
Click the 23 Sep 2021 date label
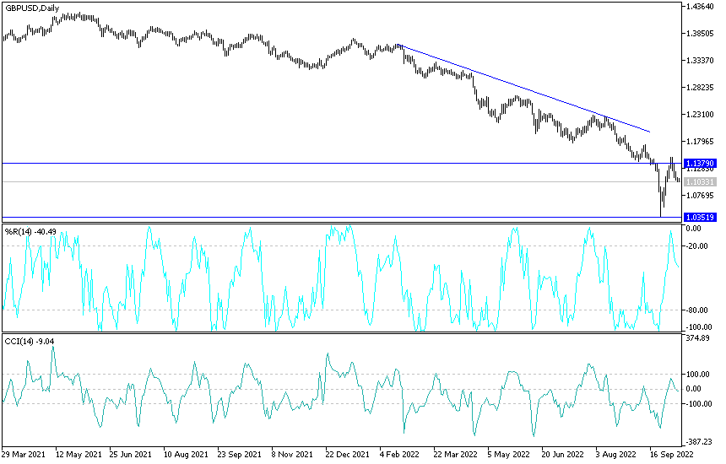click(x=240, y=454)
